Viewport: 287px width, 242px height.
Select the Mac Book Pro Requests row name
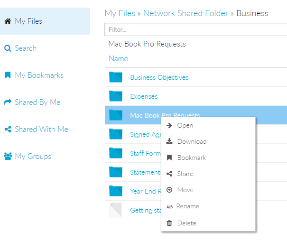pyautogui.click(x=165, y=115)
